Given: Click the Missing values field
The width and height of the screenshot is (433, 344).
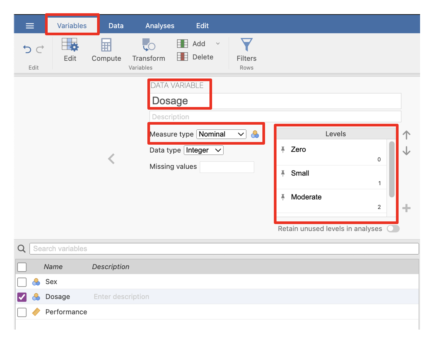Looking at the screenshot, I should click(227, 167).
